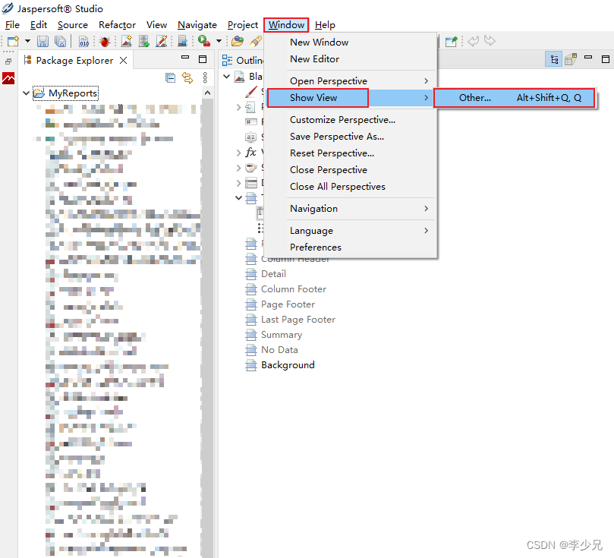The height and width of the screenshot is (558, 614).
Task: Click the Save All toolbar icon
Action: click(x=59, y=40)
